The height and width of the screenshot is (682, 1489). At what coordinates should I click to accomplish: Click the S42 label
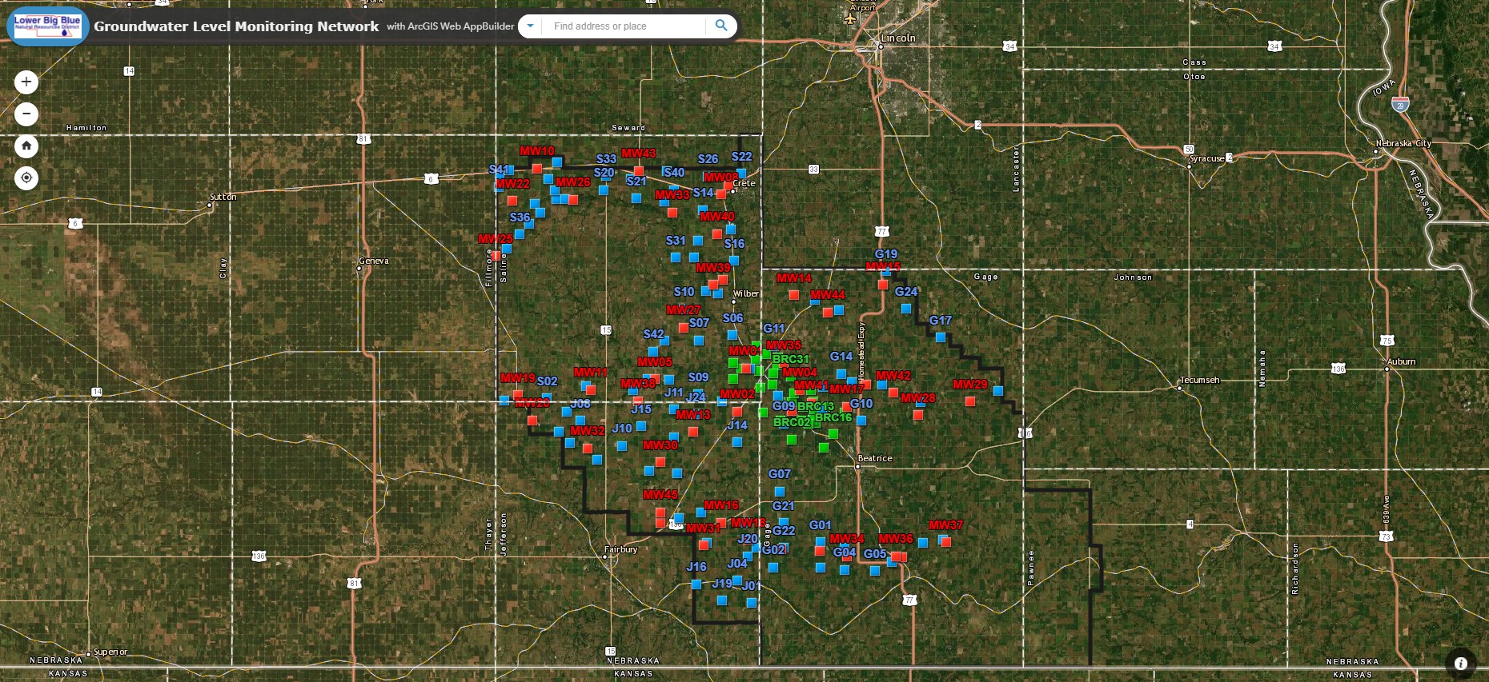click(654, 334)
